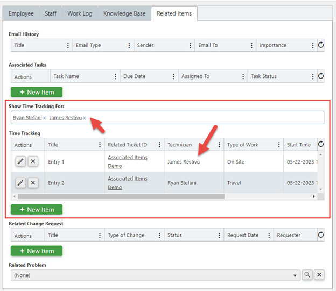The width and height of the screenshot is (336, 291).
Task: Remove the James Restivo tag from the filter
Action: [x=85, y=118]
